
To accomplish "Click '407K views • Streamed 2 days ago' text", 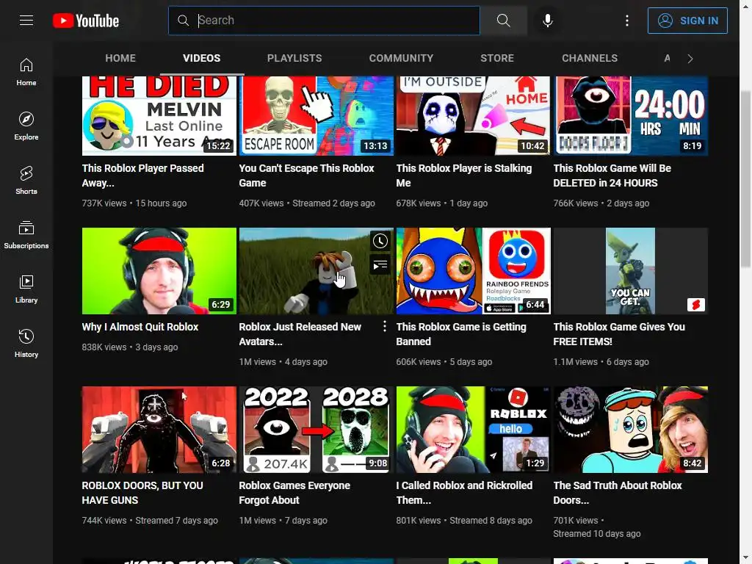I will point(307,203).
